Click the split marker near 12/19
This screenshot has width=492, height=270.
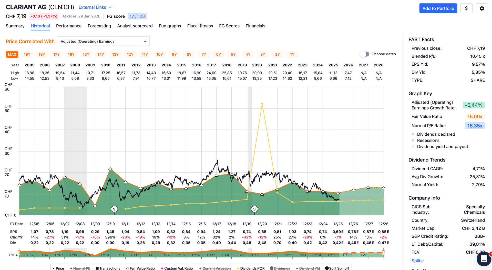tap(254, 209)
